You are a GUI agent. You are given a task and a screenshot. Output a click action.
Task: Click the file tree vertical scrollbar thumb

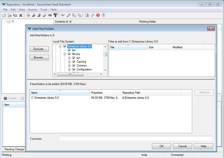pyautogui.click(x=105, y=54)
